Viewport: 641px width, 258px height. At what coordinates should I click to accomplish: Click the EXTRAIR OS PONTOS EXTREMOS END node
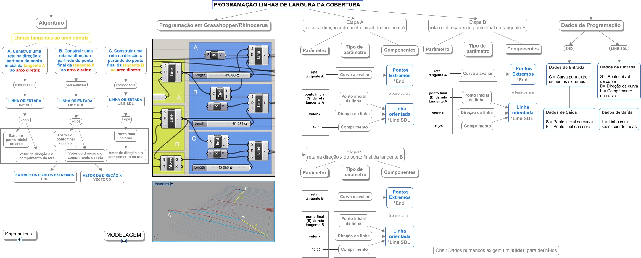(x=44, y=177)
